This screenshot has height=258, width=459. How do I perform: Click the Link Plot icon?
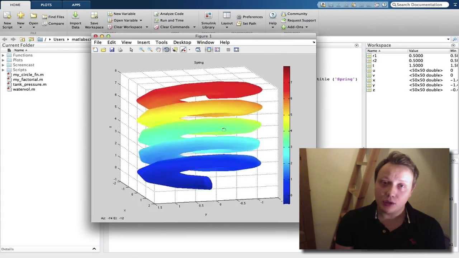click(x=198, y=49)
